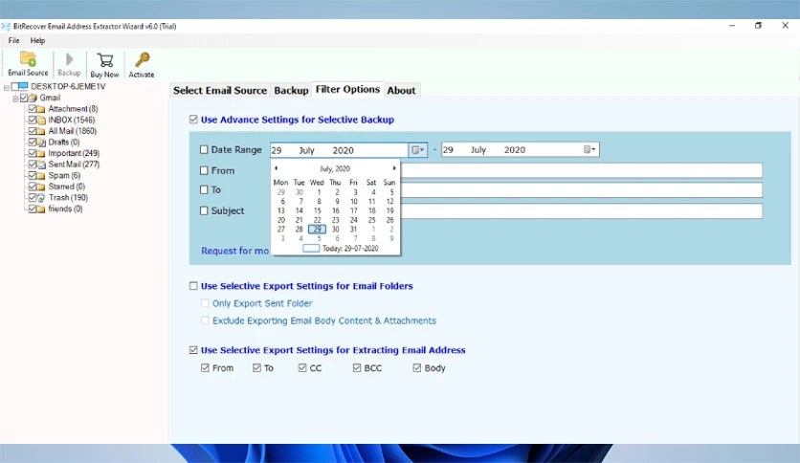
Task: Uncheck the Body extraction checkbox
Action: tap(417, 367)
